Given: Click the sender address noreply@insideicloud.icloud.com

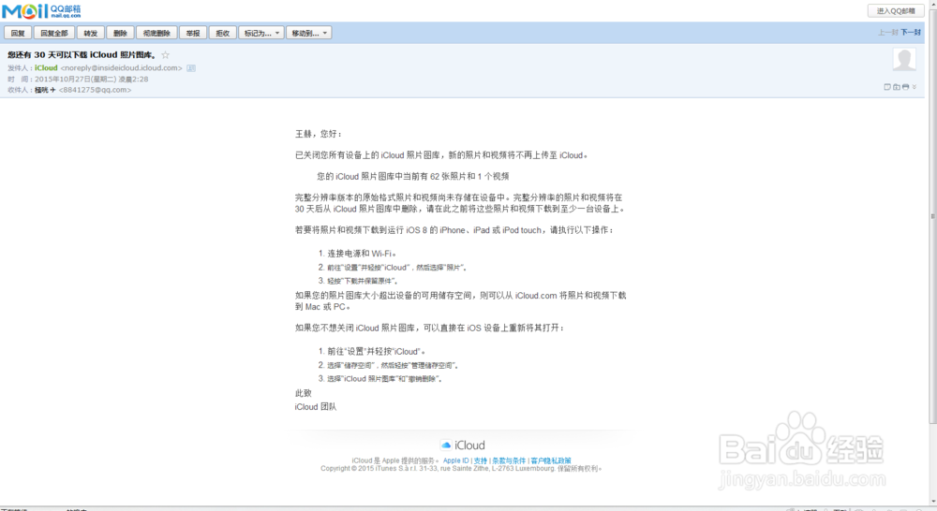Looking at the screenshot, I should click(121, 68).
